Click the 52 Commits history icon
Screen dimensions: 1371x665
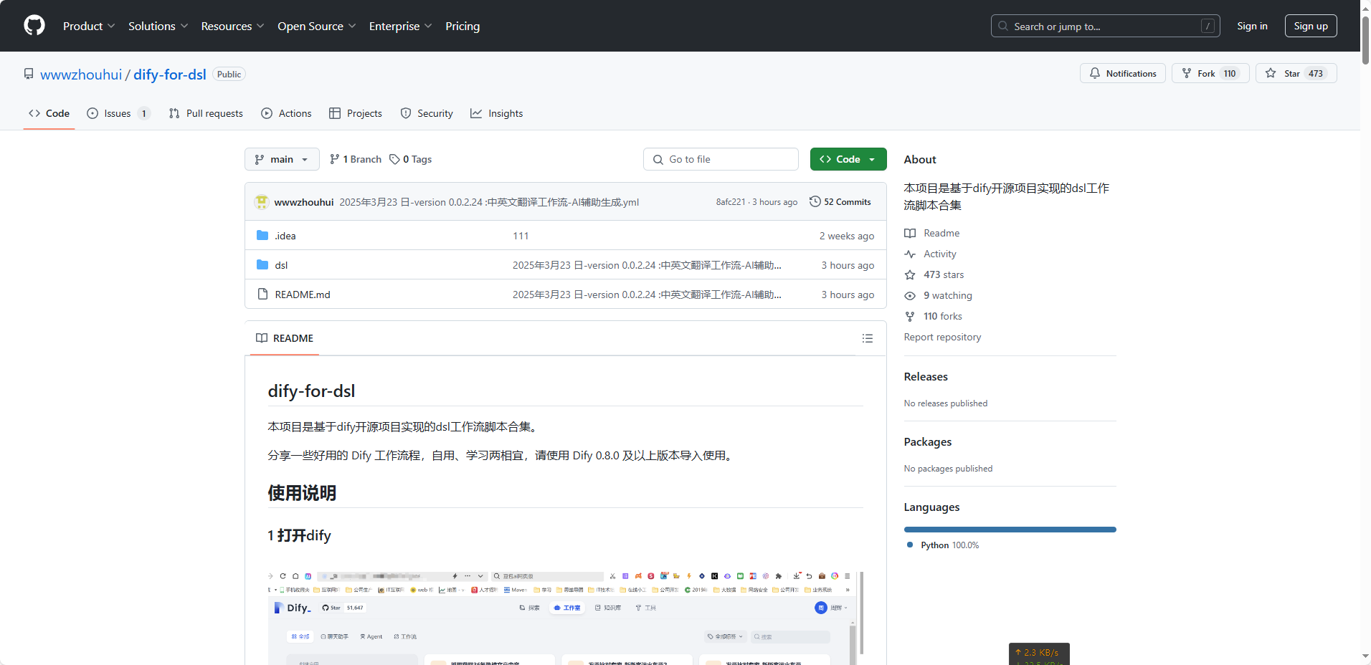click(x=815, y=202)
